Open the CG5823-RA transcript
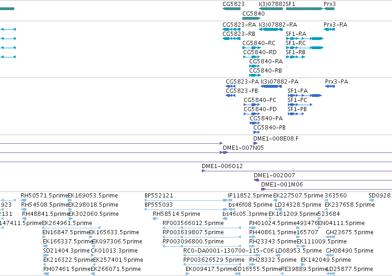 pos(239,25)
